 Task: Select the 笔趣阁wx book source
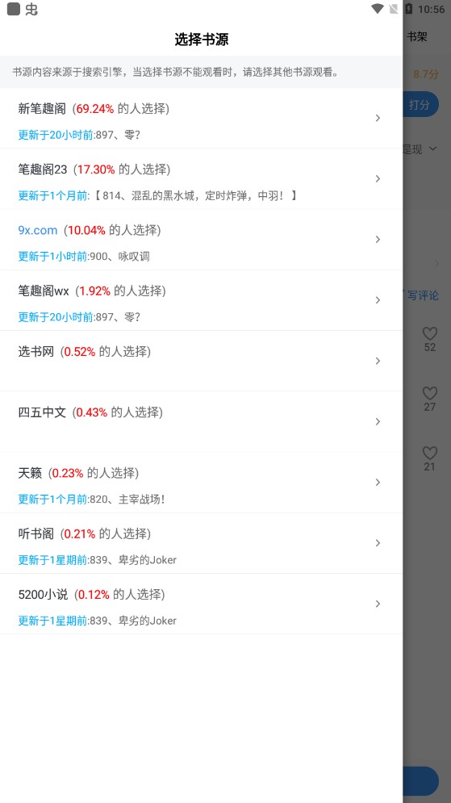point(201,300)
